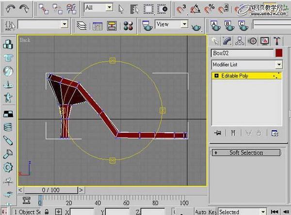Click the gear icon in left sidebar
Screen dimensions: 291x215
8,167
